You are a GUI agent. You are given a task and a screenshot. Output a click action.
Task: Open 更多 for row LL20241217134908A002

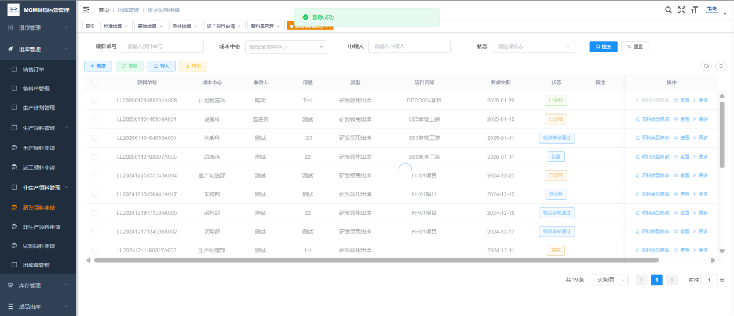[x=700, y=232]
